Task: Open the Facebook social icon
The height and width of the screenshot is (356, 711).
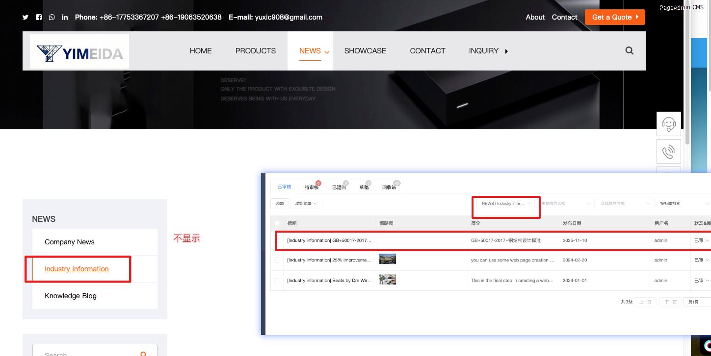Action: tap(39, 17)
